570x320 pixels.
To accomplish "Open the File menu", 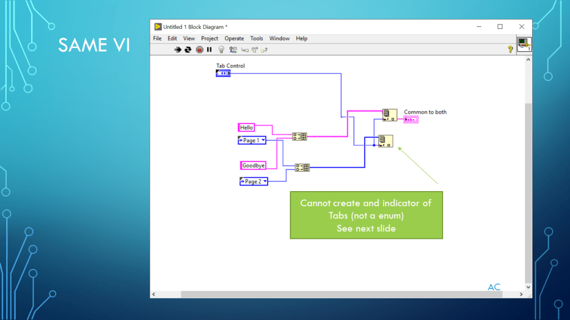I will (x=158, y=38).
